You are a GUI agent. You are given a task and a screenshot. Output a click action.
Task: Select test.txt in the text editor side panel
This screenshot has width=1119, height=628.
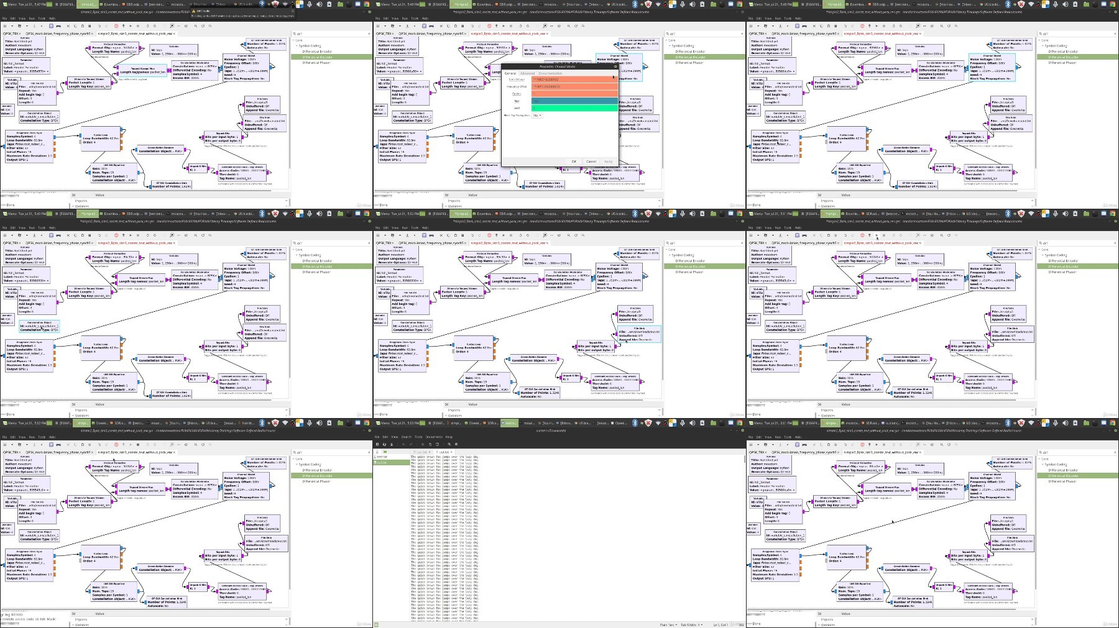[x=391, y=457]
